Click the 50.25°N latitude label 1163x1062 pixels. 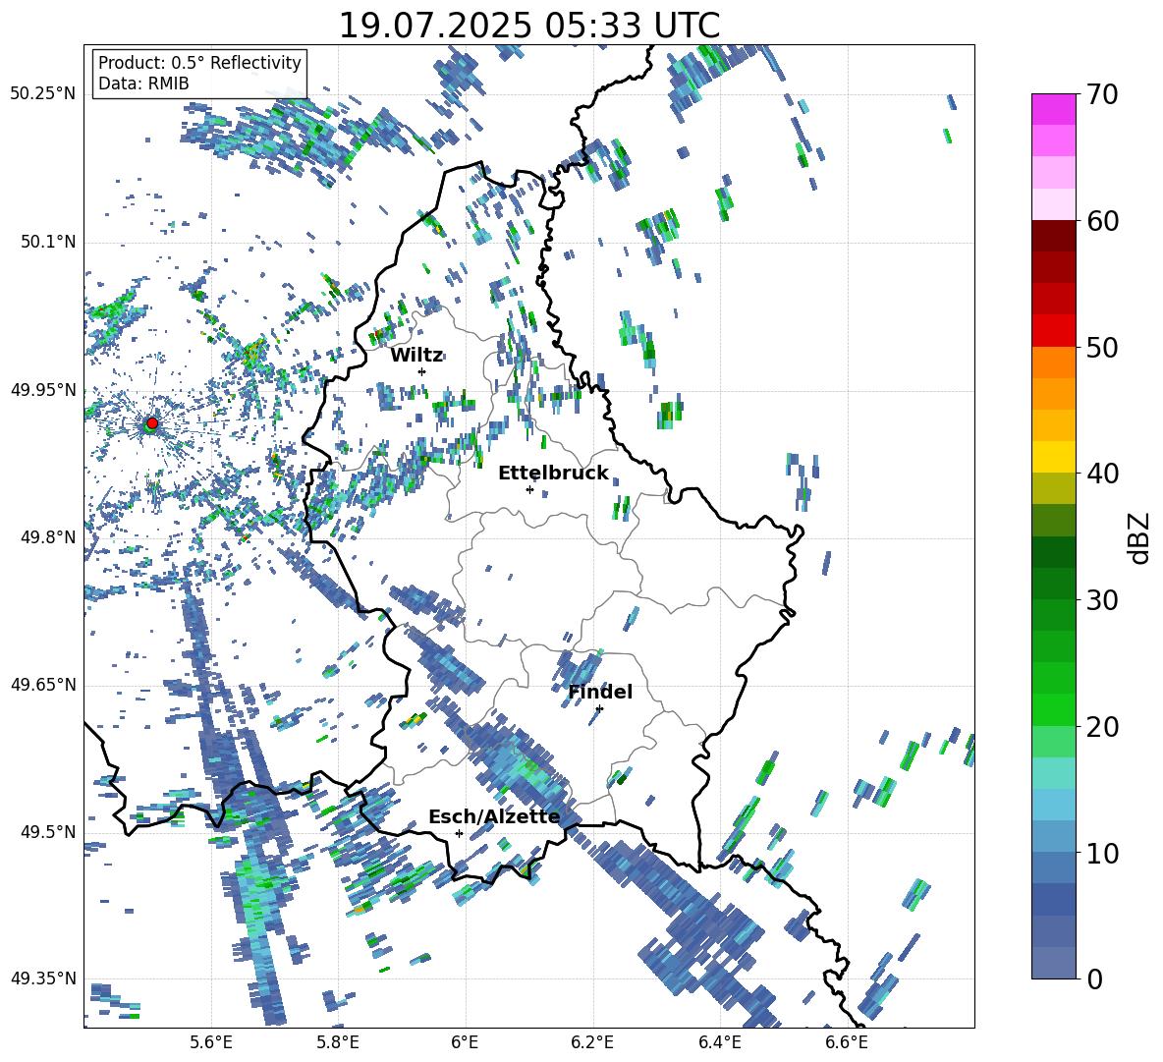[43, 94]
